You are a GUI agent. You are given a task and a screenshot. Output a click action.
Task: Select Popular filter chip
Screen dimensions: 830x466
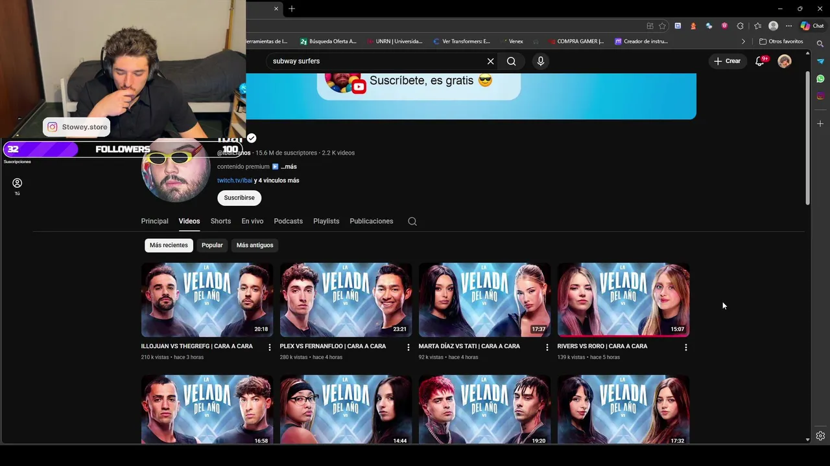click(x=212, y=245)
